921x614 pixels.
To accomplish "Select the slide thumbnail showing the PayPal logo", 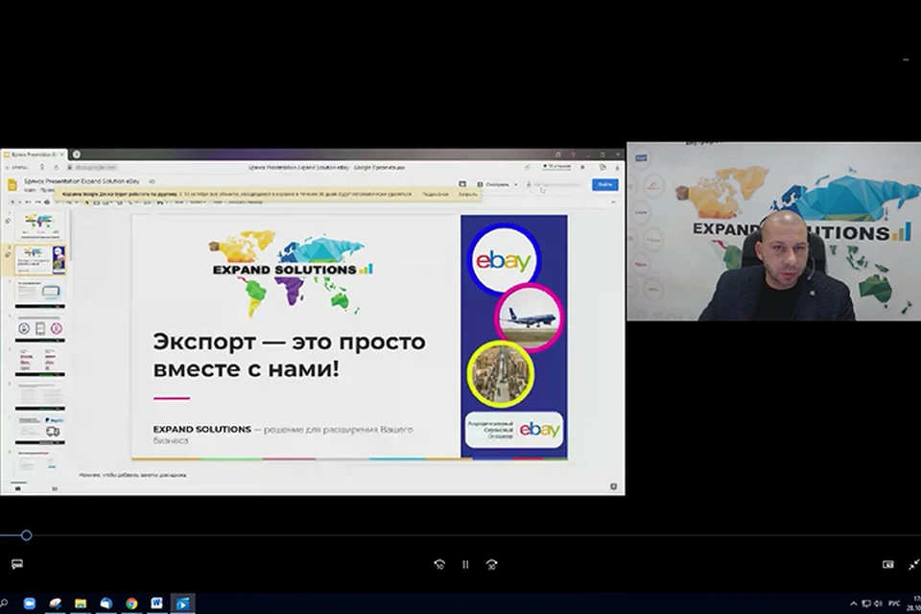I will point(40,430).
